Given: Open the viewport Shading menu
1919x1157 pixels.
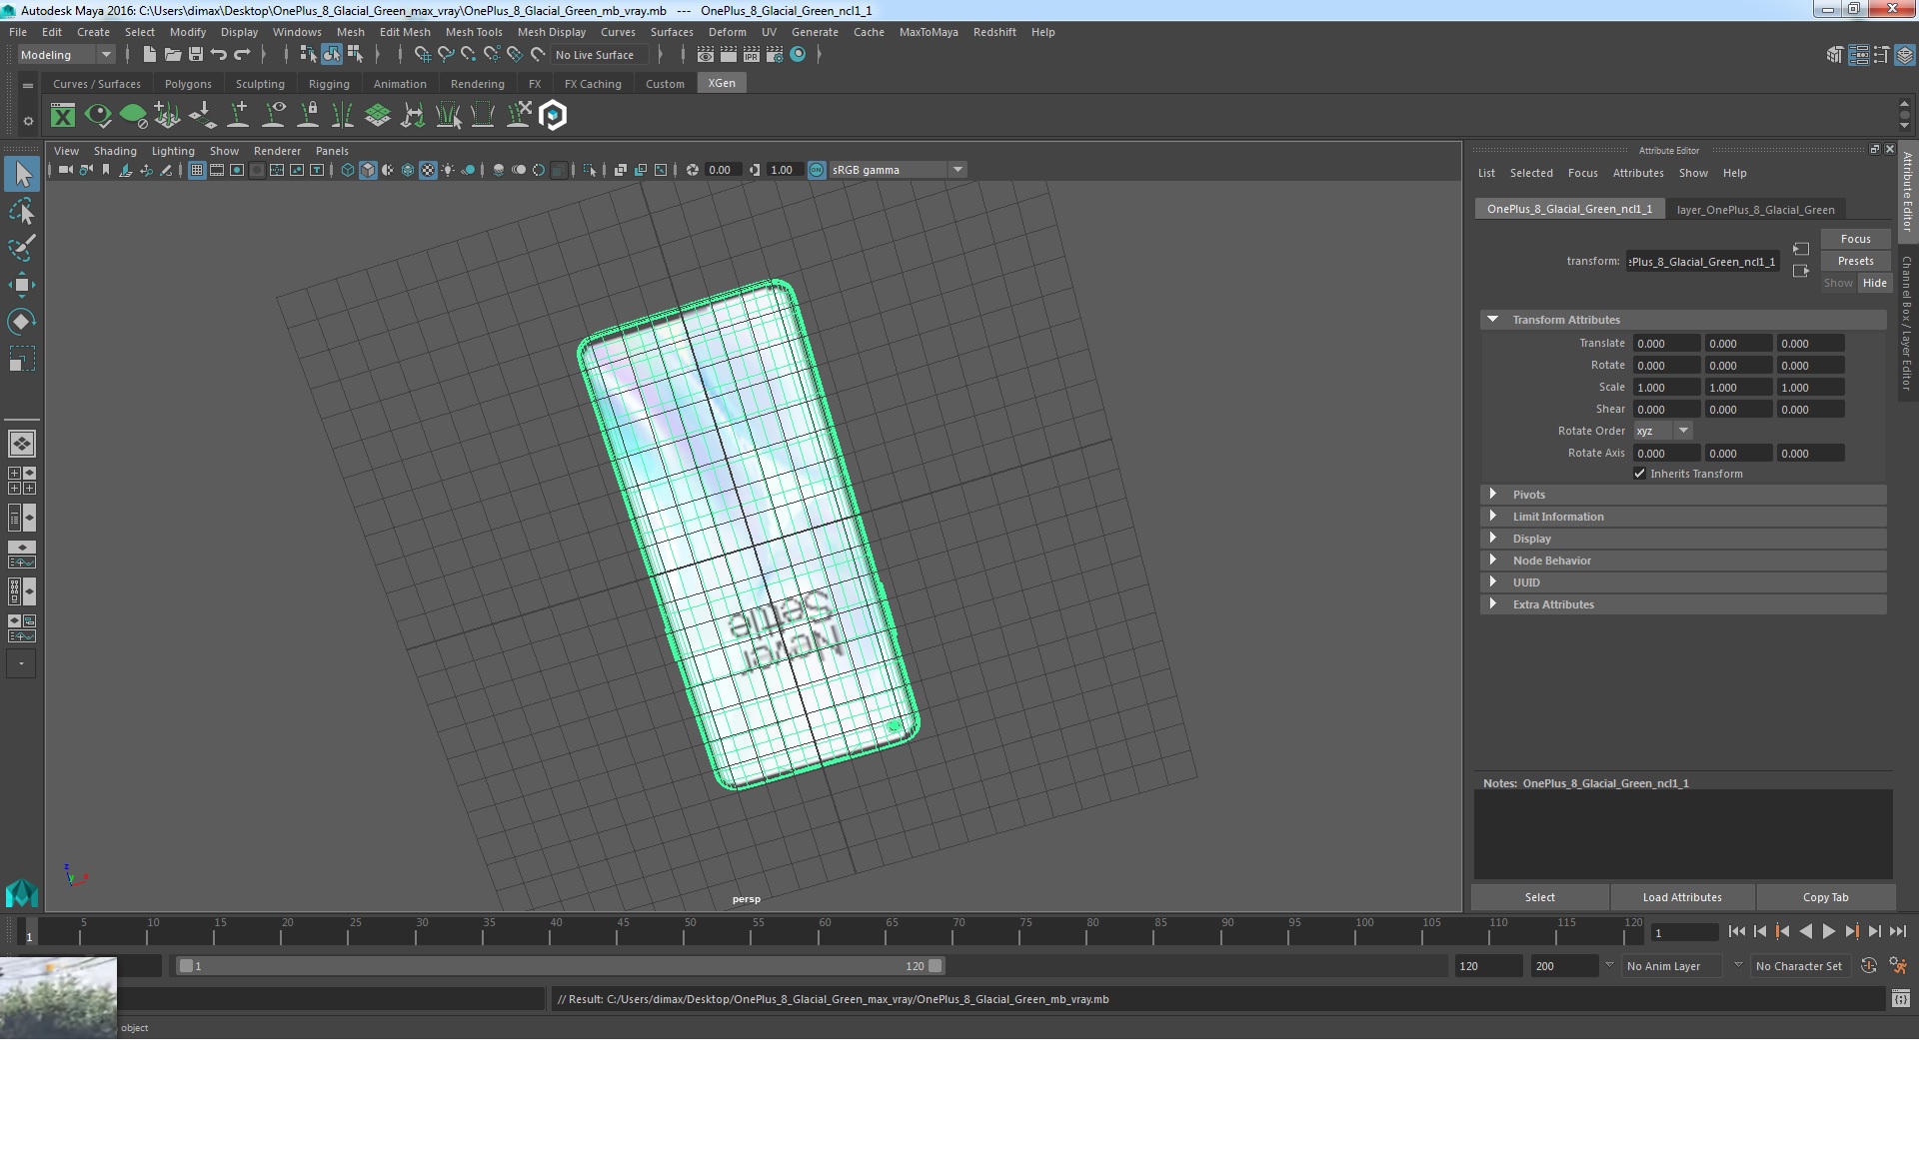Looking at the screenshot, I should (115, 151).
